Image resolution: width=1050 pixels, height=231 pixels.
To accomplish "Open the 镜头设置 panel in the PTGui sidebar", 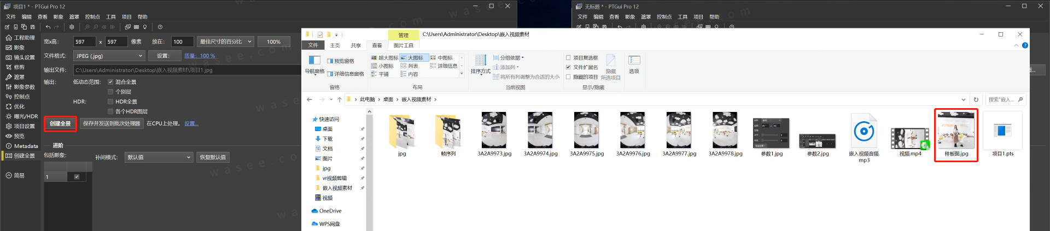I will click(20, 57).
